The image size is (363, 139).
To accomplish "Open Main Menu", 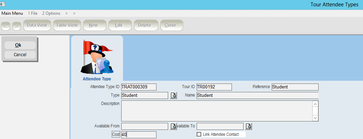I will pos(12,13).
